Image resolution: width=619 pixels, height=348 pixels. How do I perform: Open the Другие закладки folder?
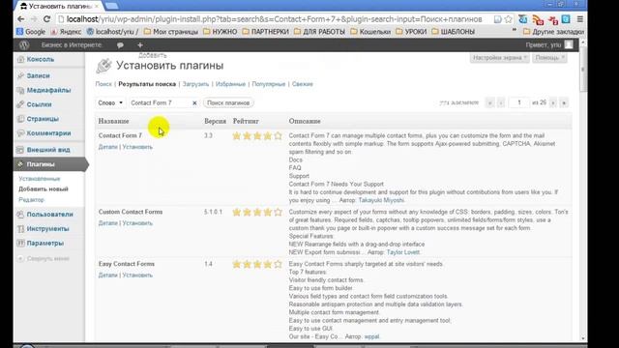pyautogui.click(x=553, y=31)
